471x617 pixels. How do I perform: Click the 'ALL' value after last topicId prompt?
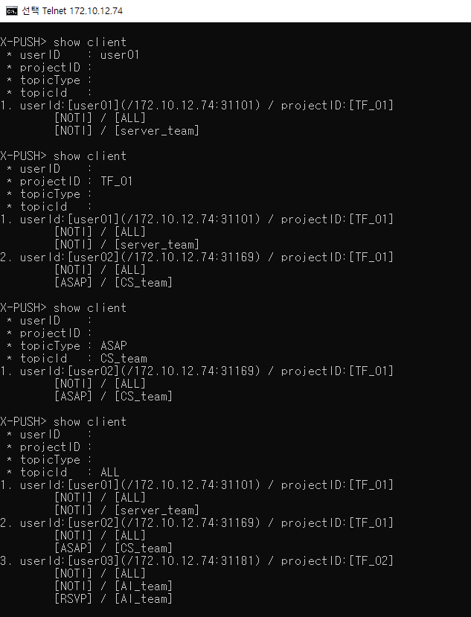(x=110, y=472)
